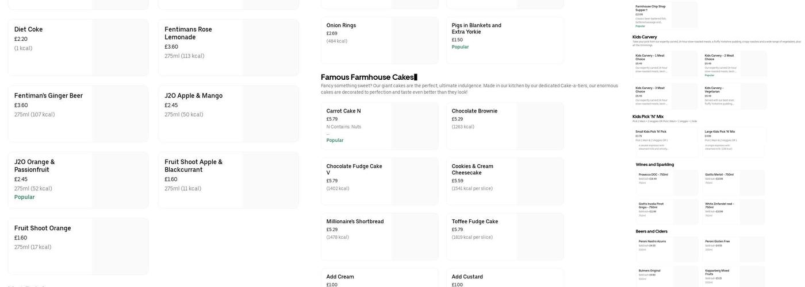805x287 pixels.
Task: Choose Fentiman's Ginger Beer card
Action: (x=78, y=114)
